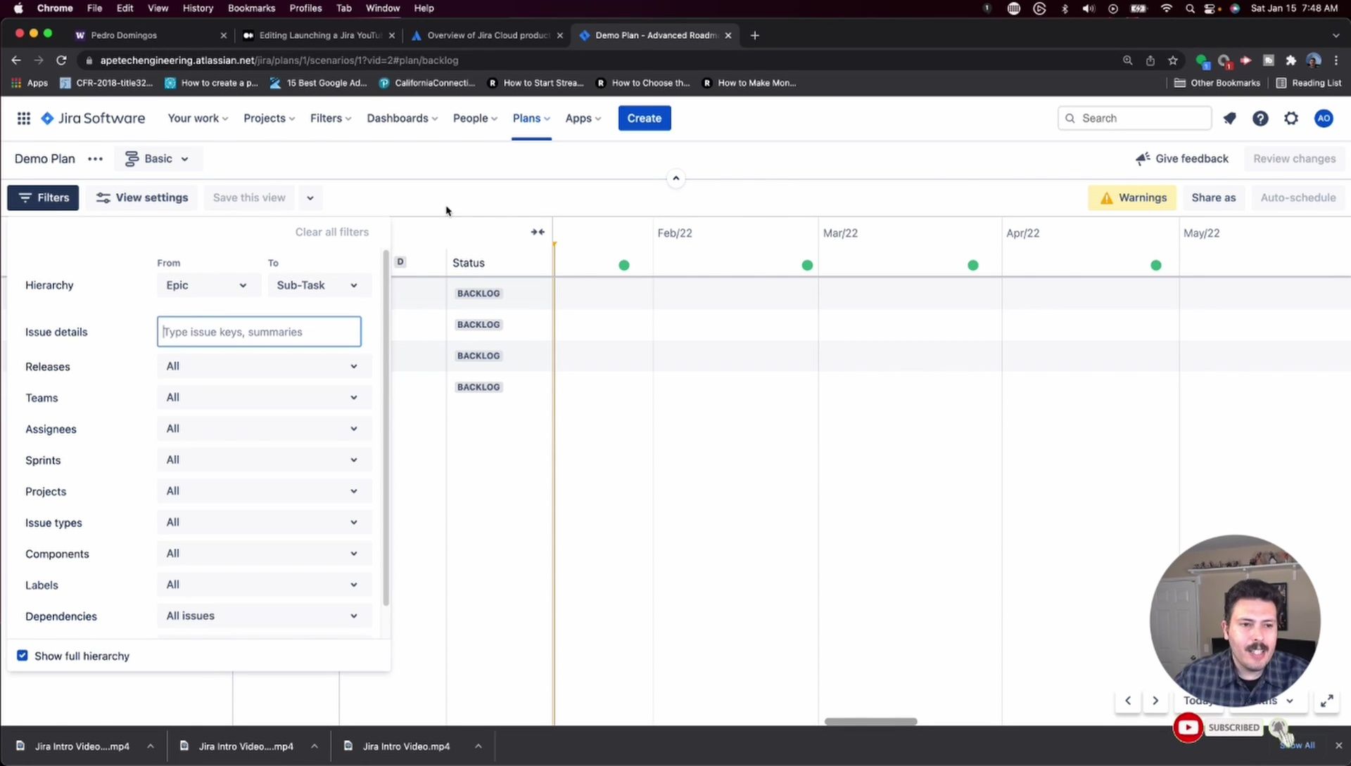Open the Hierarchy To Sub-Task dropdown
The width and height of the screenshot is (1351, 766).
[318, 285]
